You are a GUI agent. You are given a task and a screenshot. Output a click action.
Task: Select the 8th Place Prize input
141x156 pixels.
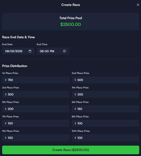(x=105, y=123)
